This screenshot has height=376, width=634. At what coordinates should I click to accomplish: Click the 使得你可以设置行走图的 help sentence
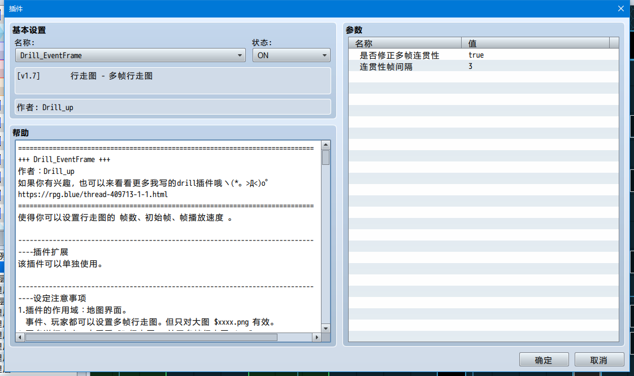click(125, 217)
